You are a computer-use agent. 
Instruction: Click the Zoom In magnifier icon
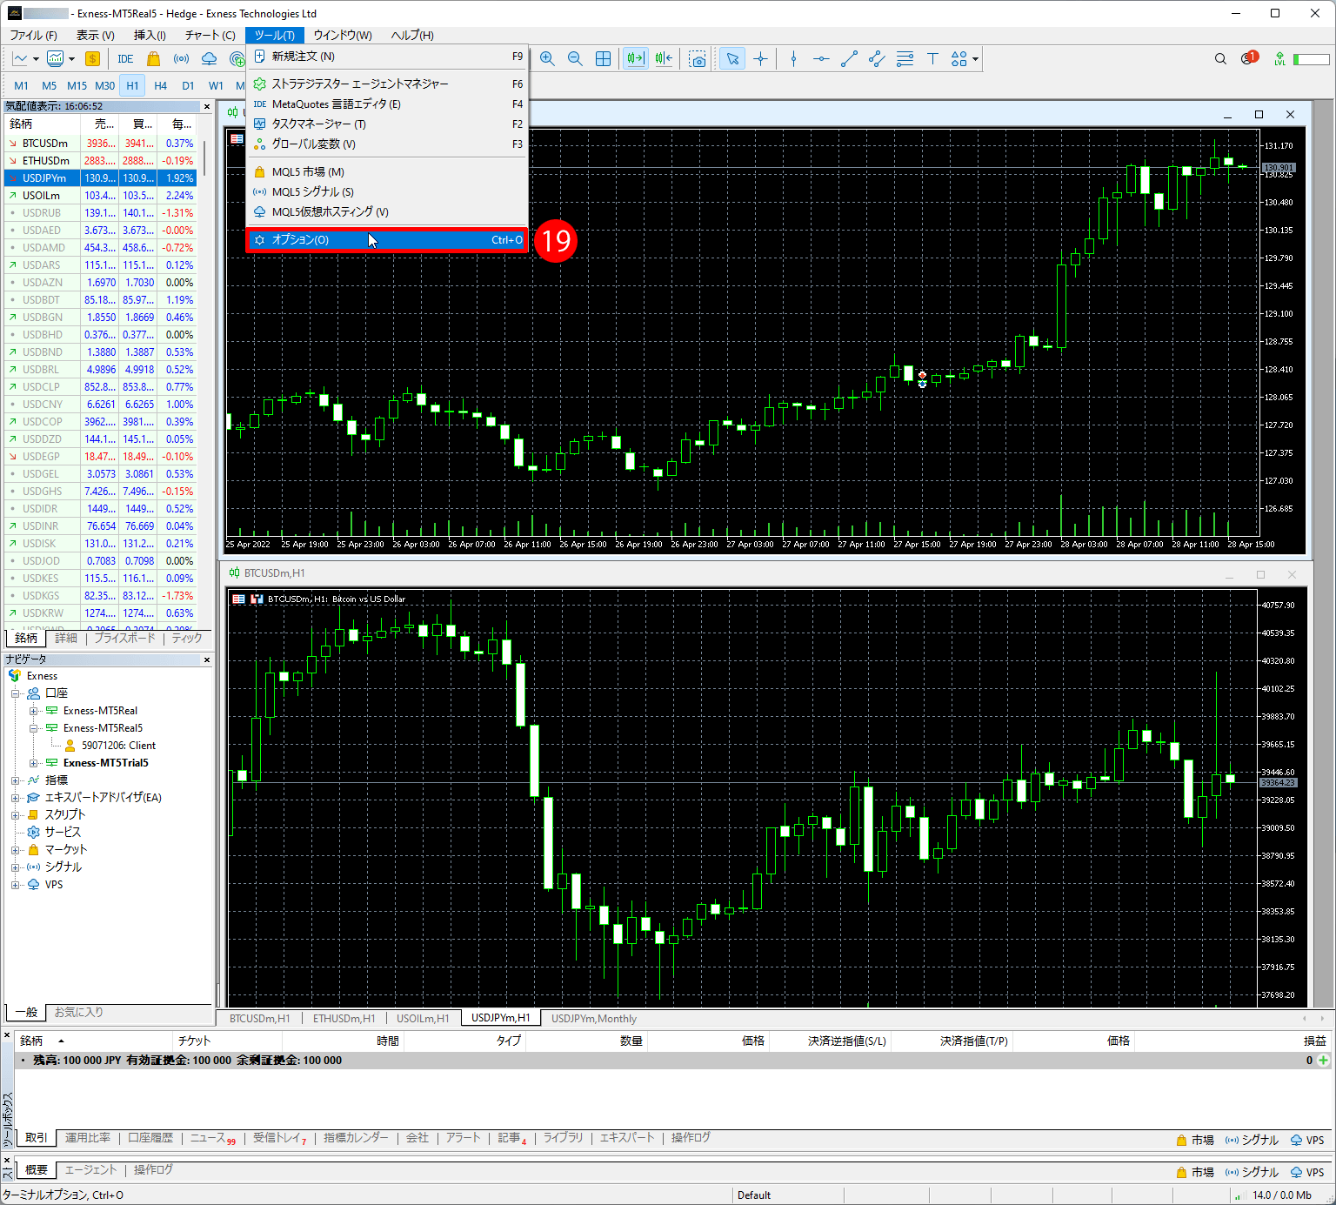(547, 58)
